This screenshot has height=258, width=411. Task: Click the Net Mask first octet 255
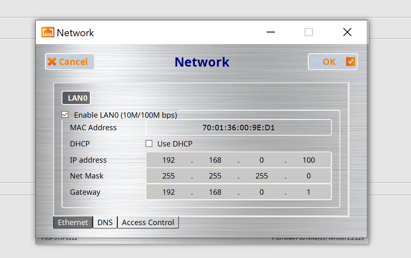[x=168, y=176]
